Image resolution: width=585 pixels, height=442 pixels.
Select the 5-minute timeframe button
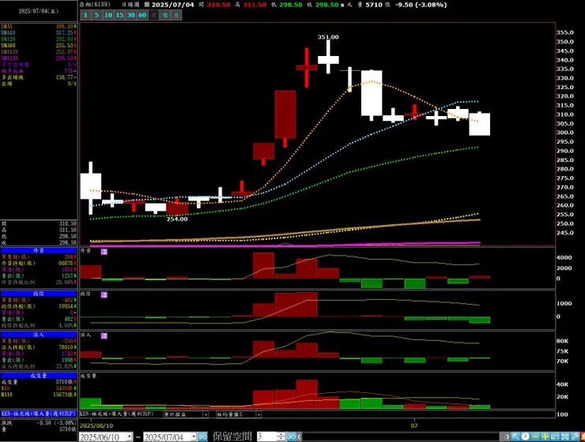pos(96,15)
